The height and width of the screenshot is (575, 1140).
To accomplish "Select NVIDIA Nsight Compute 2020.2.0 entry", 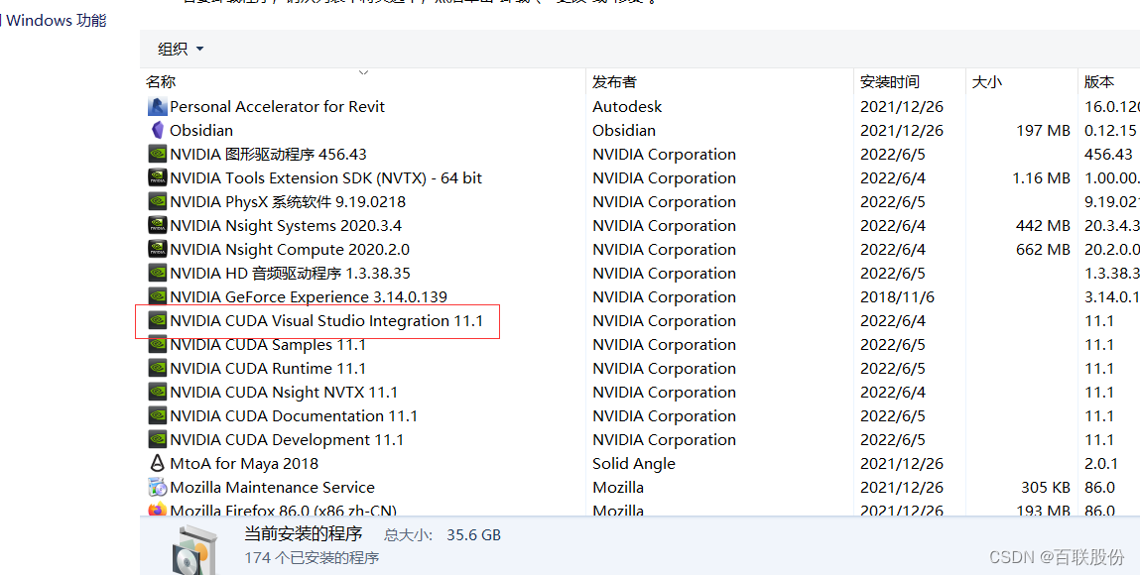I will click(290, 250).
